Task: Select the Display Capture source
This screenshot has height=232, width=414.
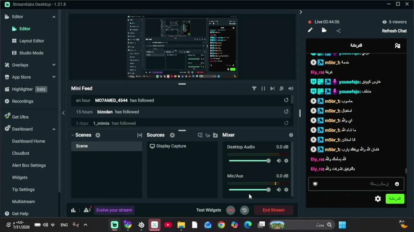Action: pos(182,146)
